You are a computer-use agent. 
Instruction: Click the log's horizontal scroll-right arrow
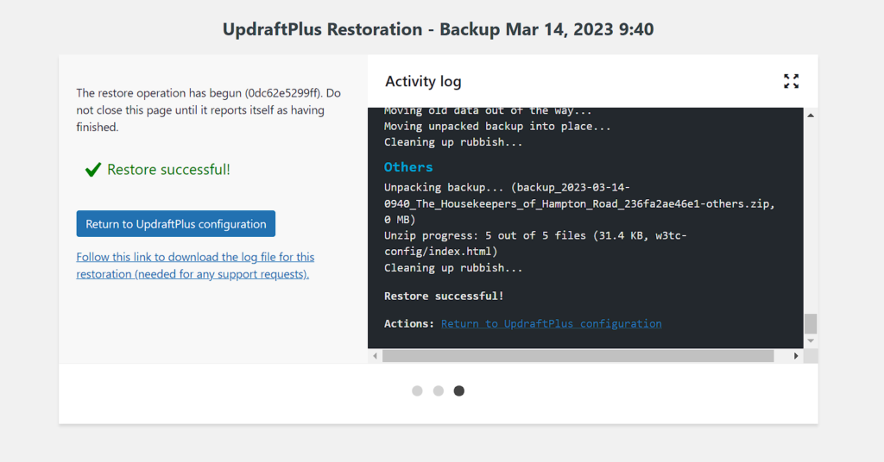[797, 356]
